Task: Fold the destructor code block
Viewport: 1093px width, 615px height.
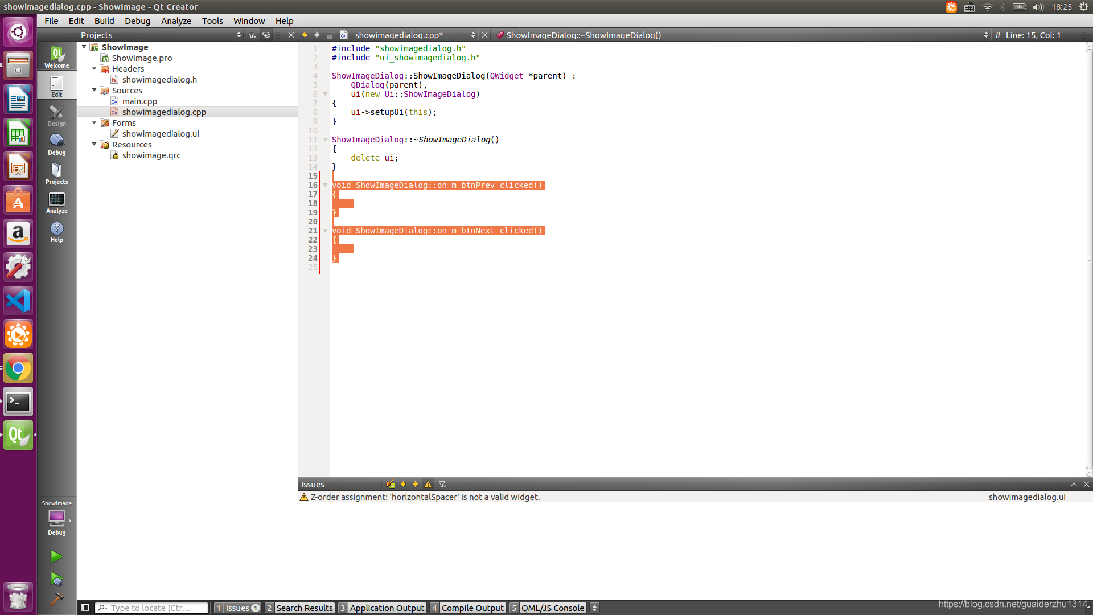Action: tap(326, 140)
